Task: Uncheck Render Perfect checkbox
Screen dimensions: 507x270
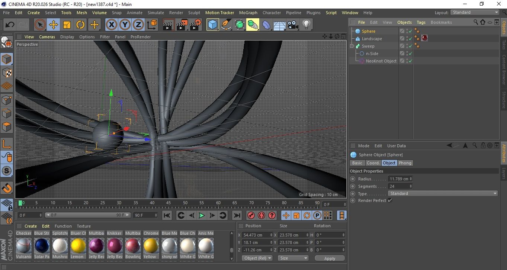Action: [x=390, y=200]
